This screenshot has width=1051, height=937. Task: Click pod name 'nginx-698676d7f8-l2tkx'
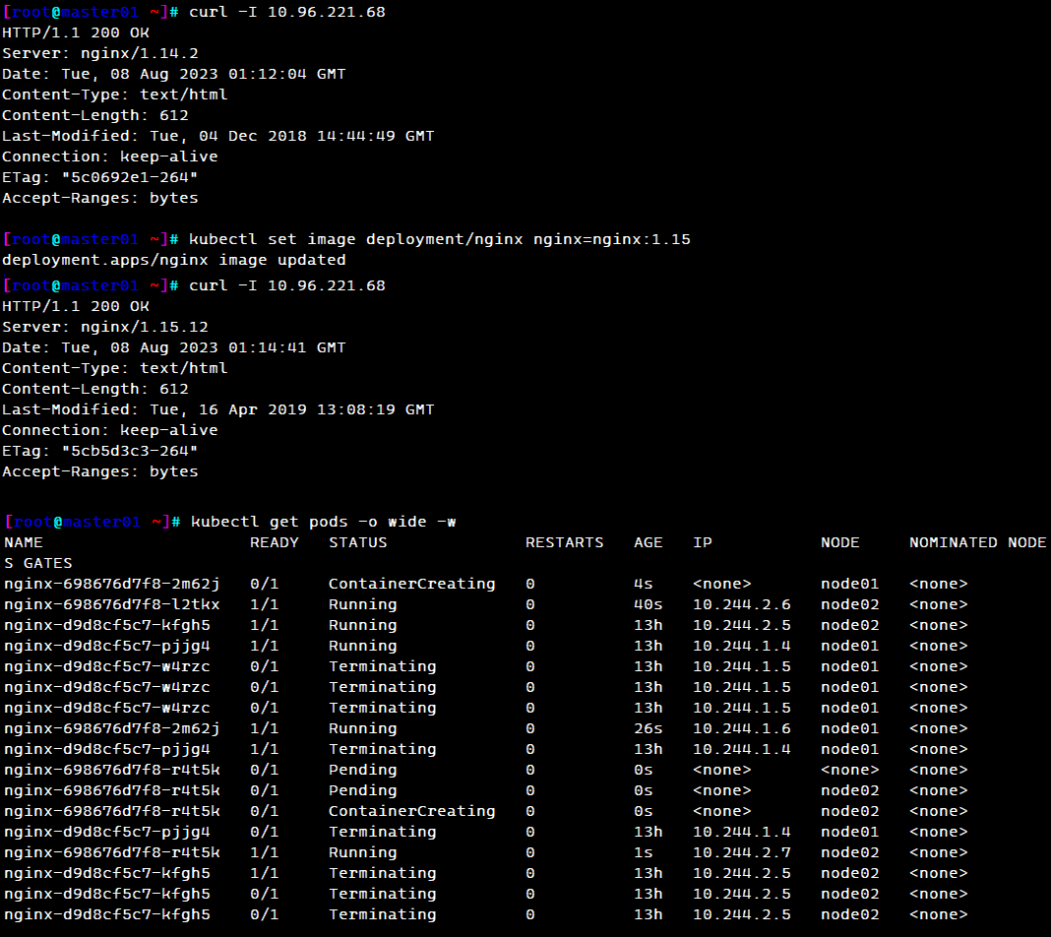click(112, 604)
